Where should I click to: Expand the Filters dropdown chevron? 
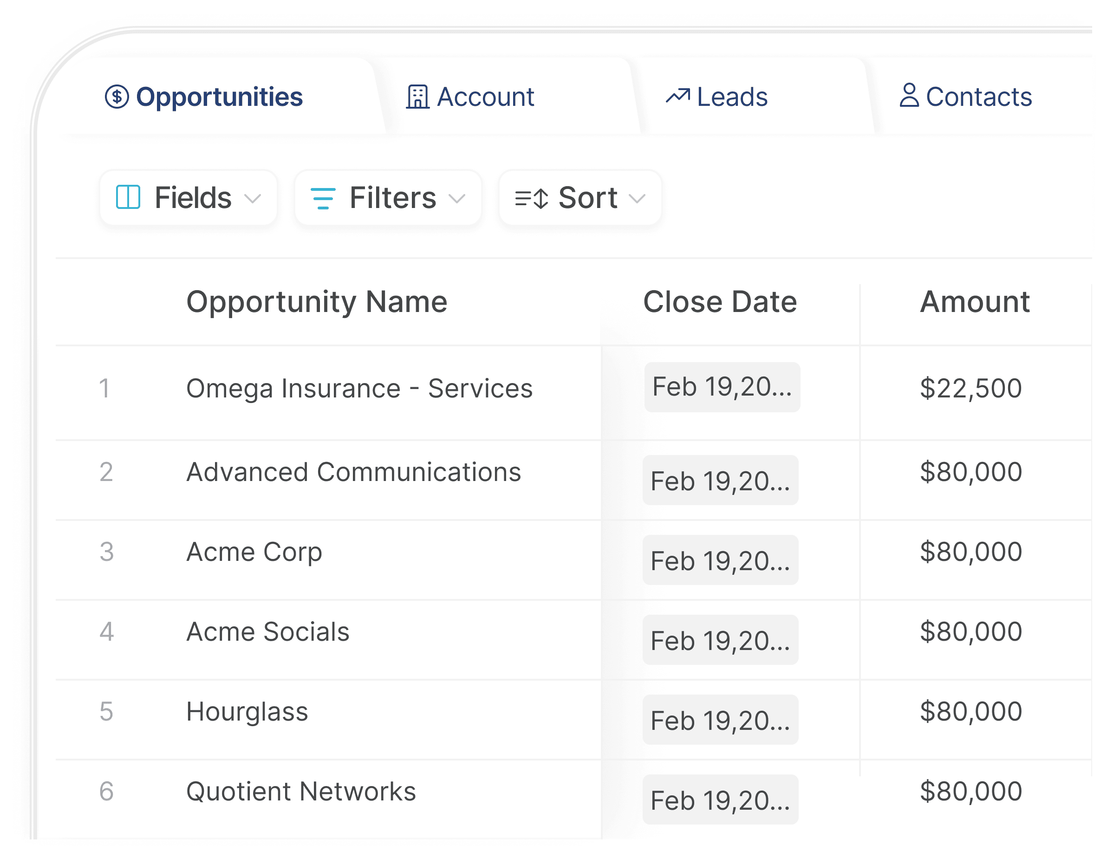click(457, 199)
